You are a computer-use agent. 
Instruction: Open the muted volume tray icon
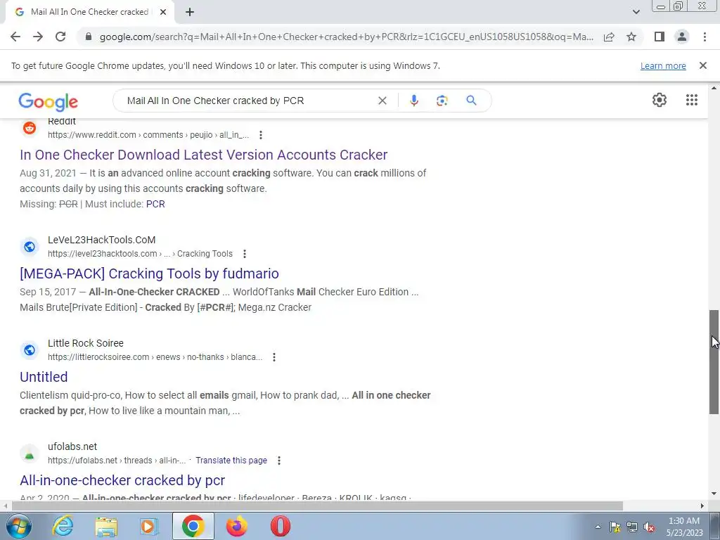point(649,527)
